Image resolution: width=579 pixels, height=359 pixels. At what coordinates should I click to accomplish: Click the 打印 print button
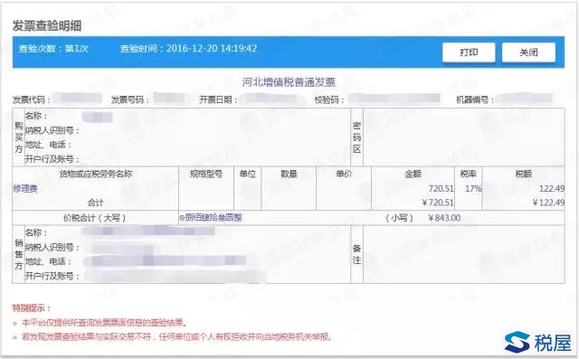point(469,52)
